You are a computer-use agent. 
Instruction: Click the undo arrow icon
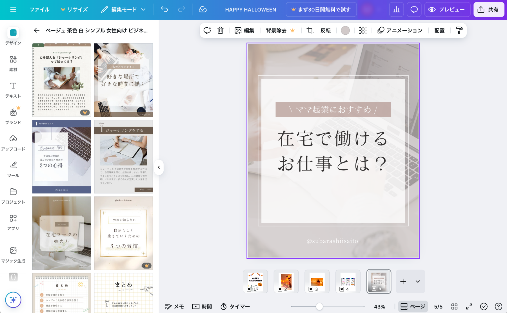tap(164, 10)
